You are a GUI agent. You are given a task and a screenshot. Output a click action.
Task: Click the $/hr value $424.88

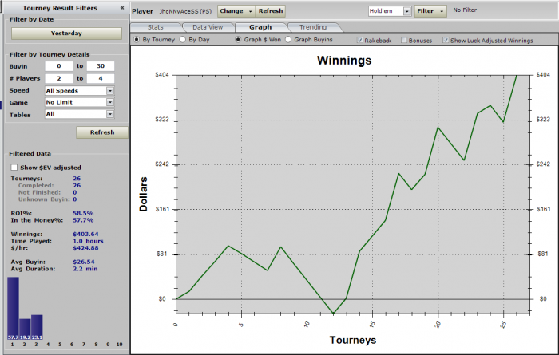click(85, 248)
